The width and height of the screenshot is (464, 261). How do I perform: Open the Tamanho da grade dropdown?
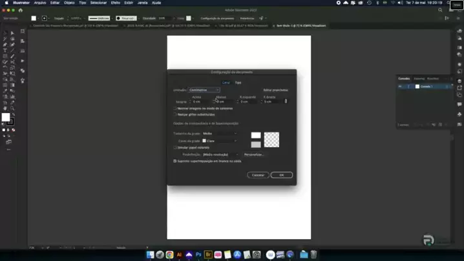[220, 133]
